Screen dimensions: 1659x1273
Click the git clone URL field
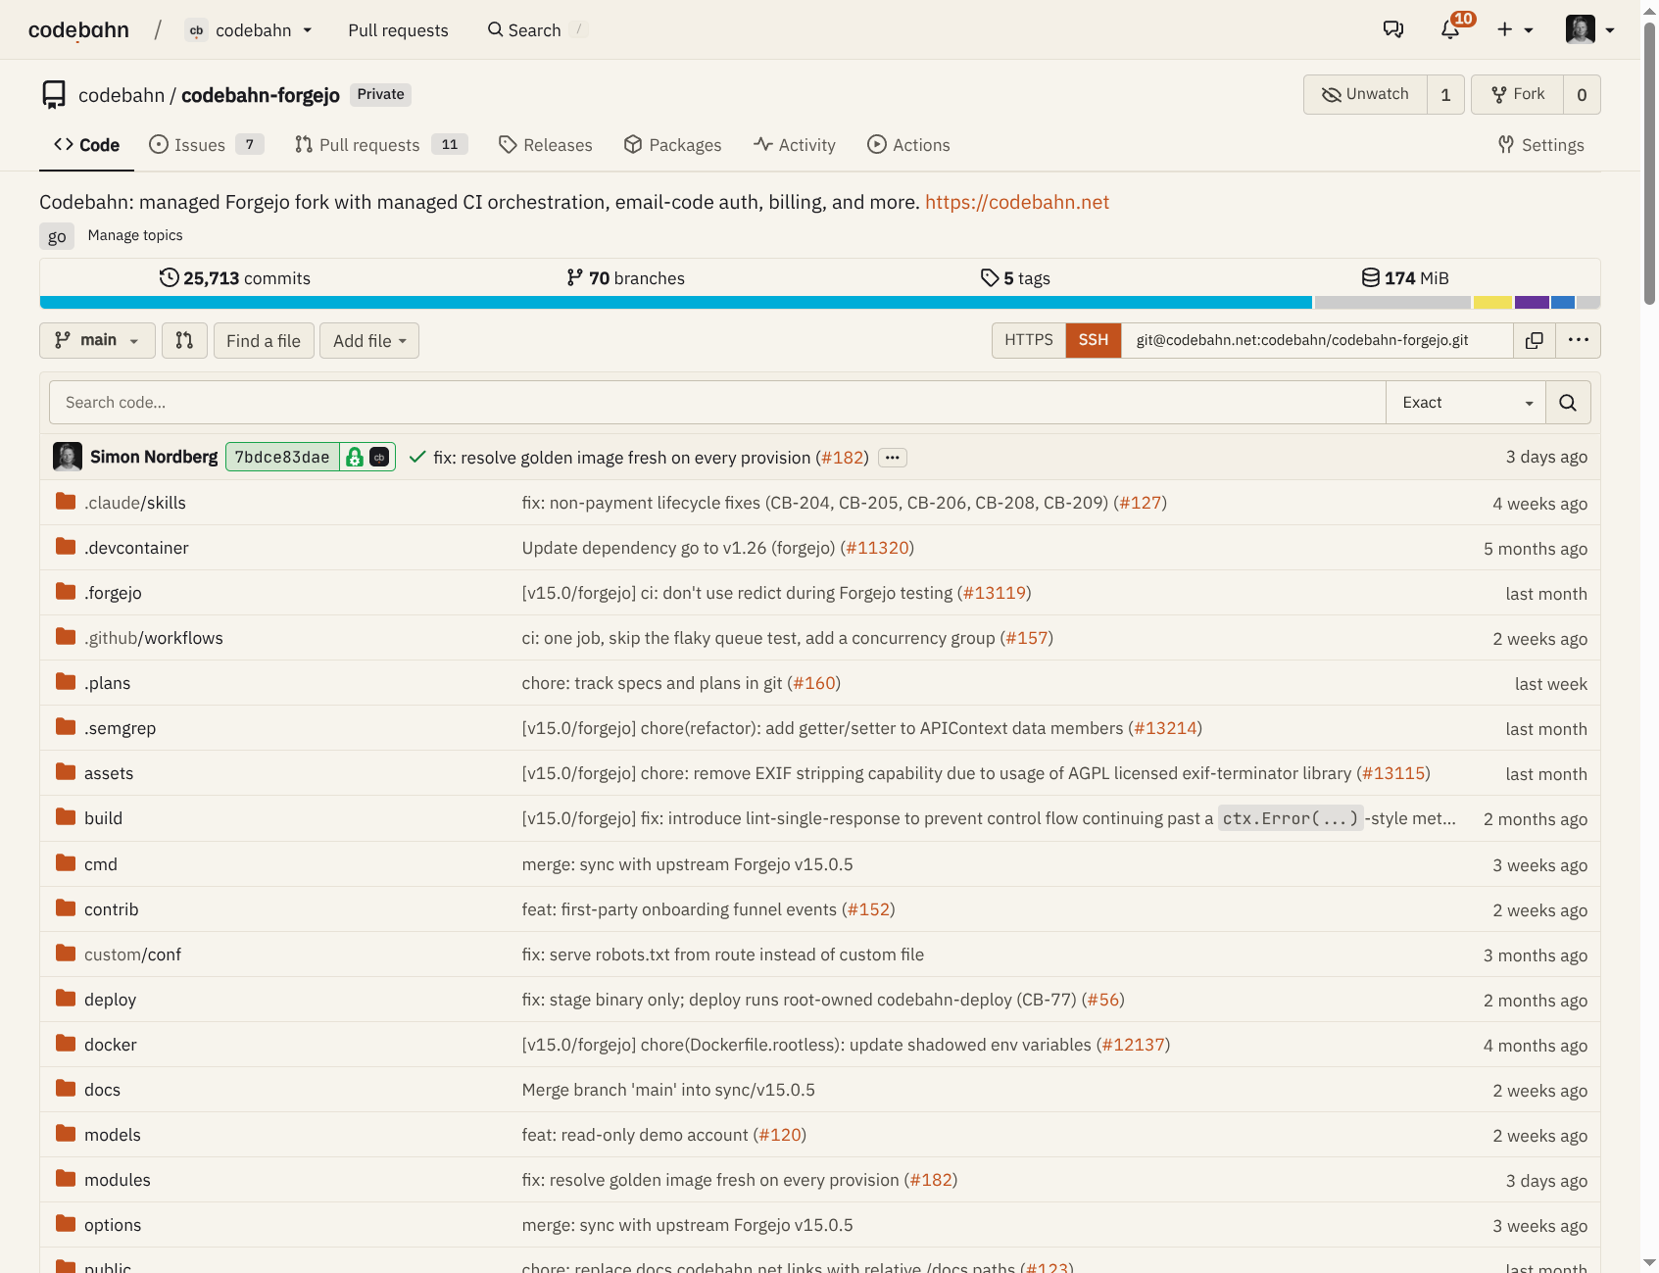click(x=1317, y=340)
